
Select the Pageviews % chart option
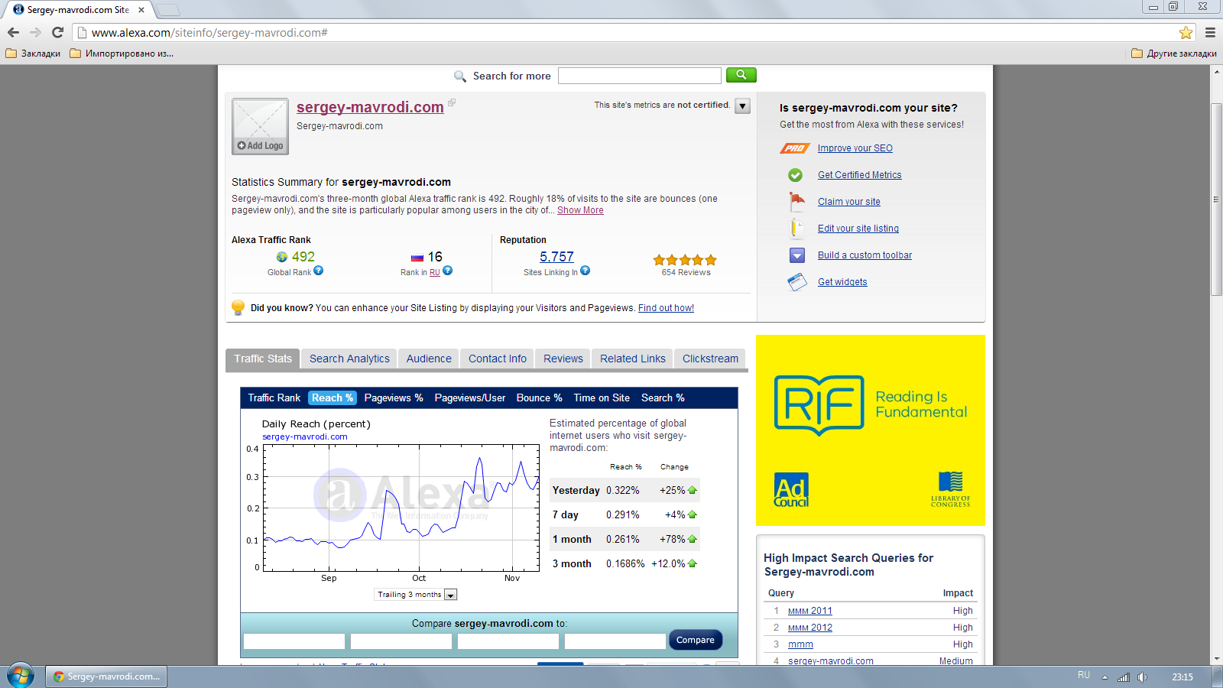[x=394, y=398]
